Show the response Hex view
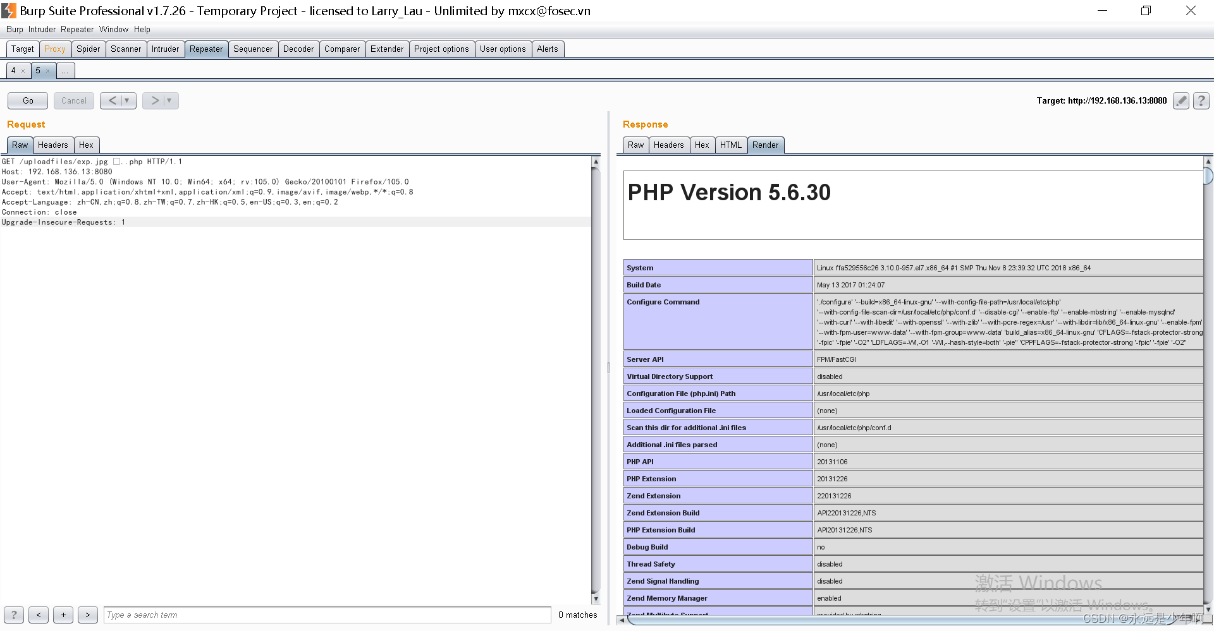Viewport: 1214px width, 631px height. [x=702, y=145]
